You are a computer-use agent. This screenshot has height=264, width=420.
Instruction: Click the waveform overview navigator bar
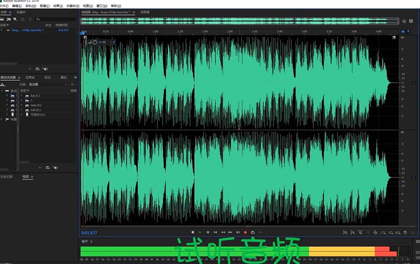(x=240, y=21)
